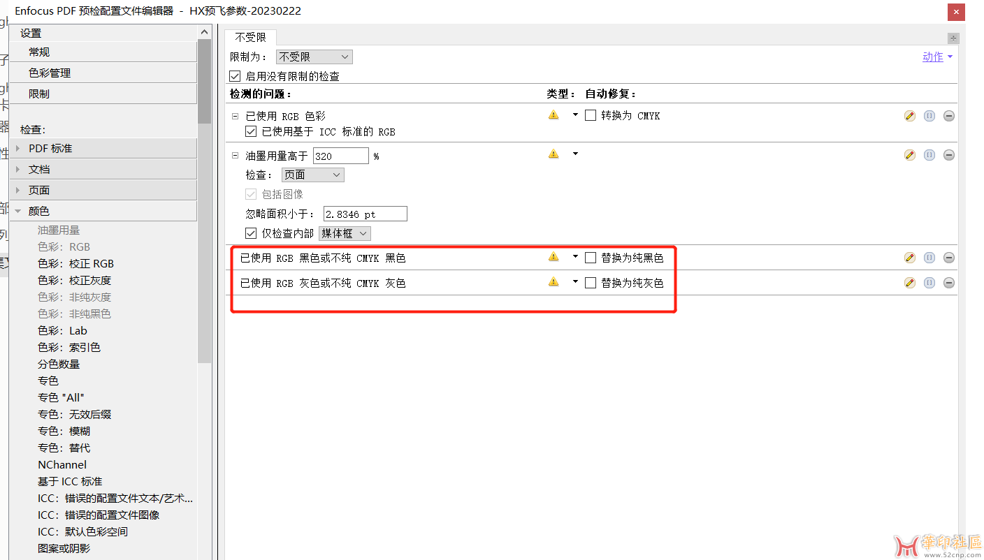Click the small plus icon above 动作
This screenshot has width=984, height=560.
pyautogui.click(x=953, y=38)
